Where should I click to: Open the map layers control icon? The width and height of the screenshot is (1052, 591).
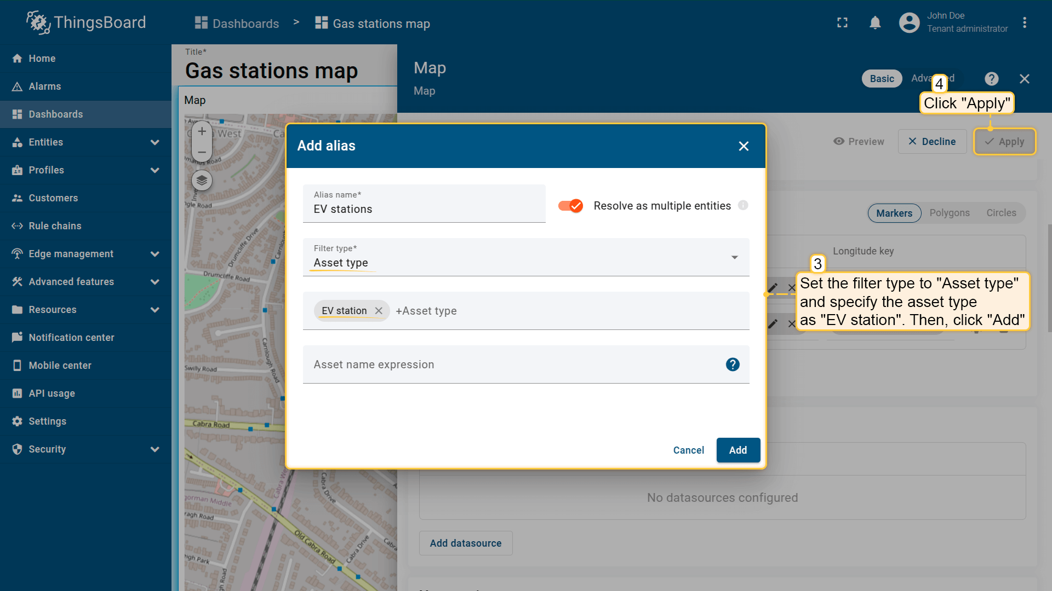202,181
